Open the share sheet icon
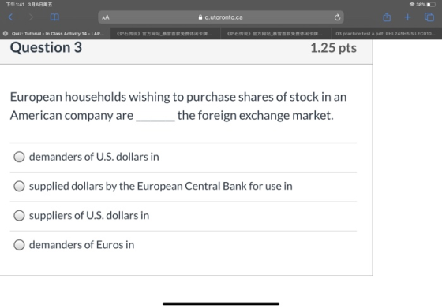This screenshot has height=308, width=442. 387,17
